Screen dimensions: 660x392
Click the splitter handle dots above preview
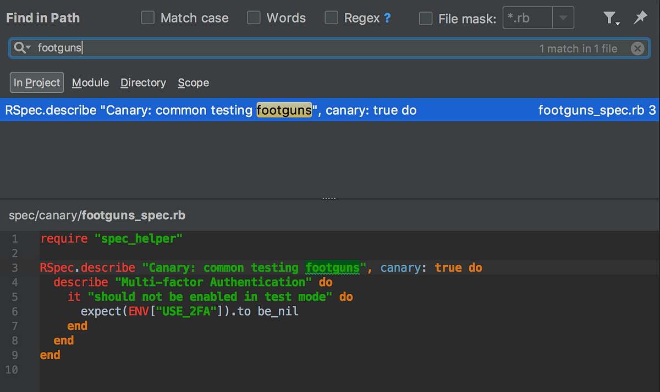coord(329,198)
